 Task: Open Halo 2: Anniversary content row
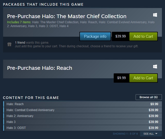[82, 116]
